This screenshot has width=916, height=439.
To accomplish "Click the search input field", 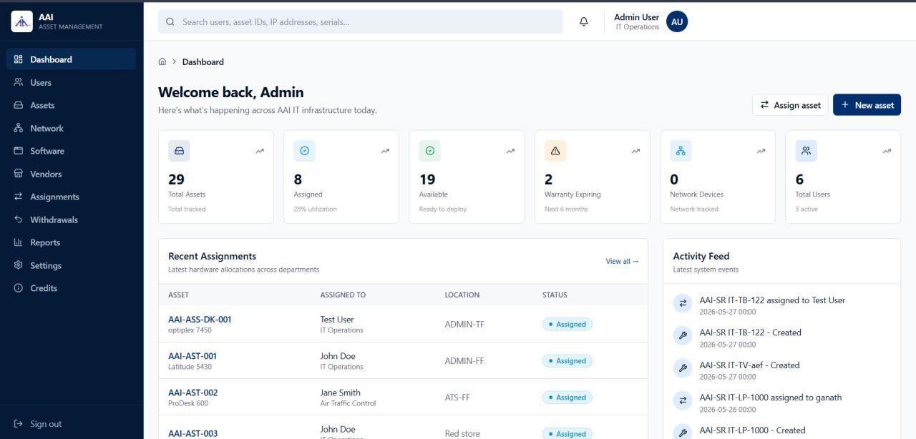I will click(x=361, y=21).
